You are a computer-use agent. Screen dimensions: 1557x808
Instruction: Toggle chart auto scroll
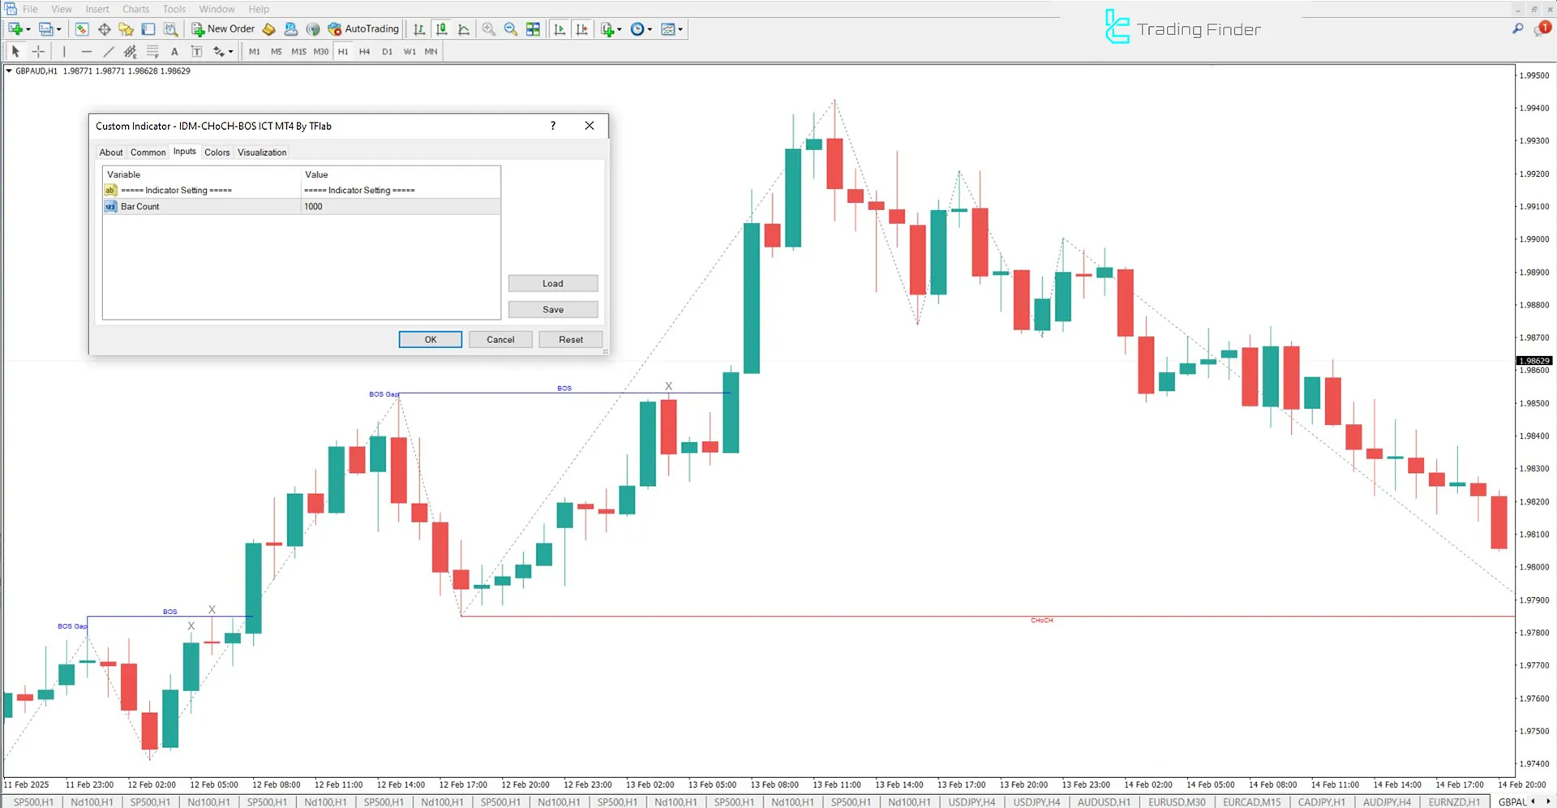[559, 28]
